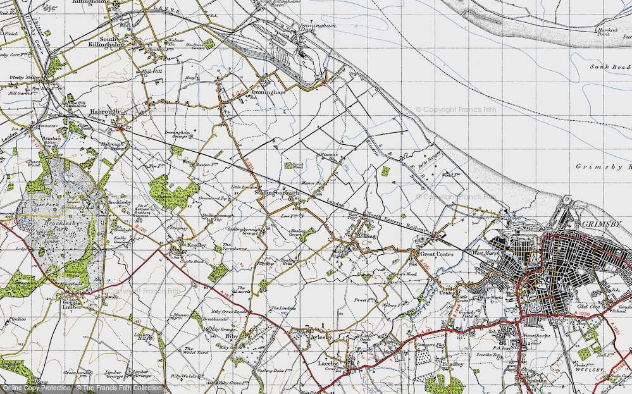The image size is (632, 394).
Task: Click The Lindens label
Action: (284, 308)
